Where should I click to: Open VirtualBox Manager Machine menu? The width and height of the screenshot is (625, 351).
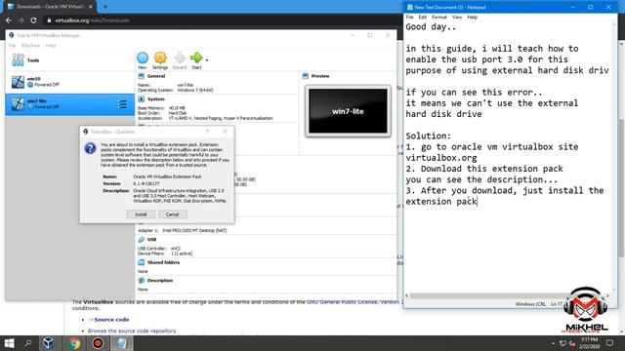(x=30, y=46)
